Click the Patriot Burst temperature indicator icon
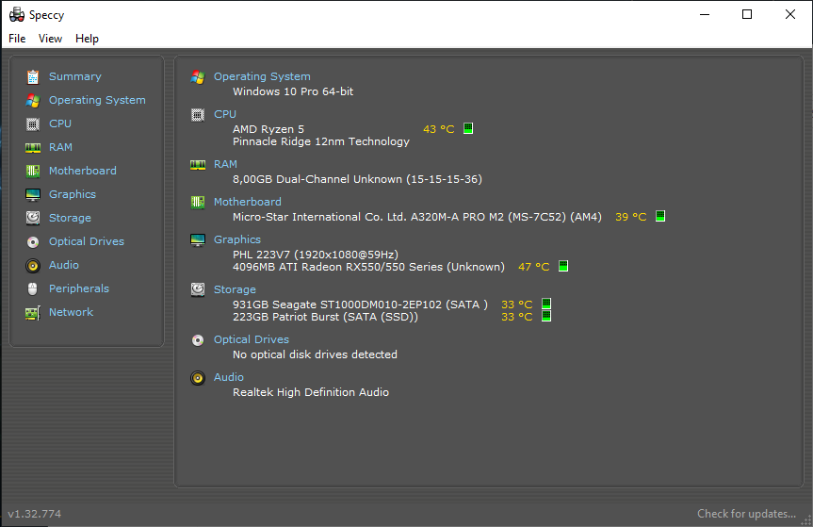The height and width of the screenshot is (527, 813). click(546, 316)
